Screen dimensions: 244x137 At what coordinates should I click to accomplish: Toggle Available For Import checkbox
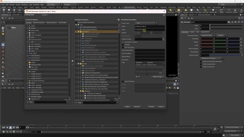pos(123,42)
